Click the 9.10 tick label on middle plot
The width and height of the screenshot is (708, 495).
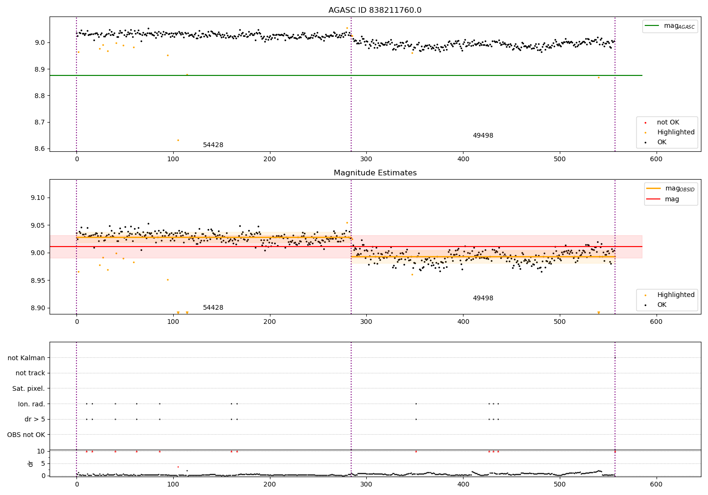pos(38,198)
